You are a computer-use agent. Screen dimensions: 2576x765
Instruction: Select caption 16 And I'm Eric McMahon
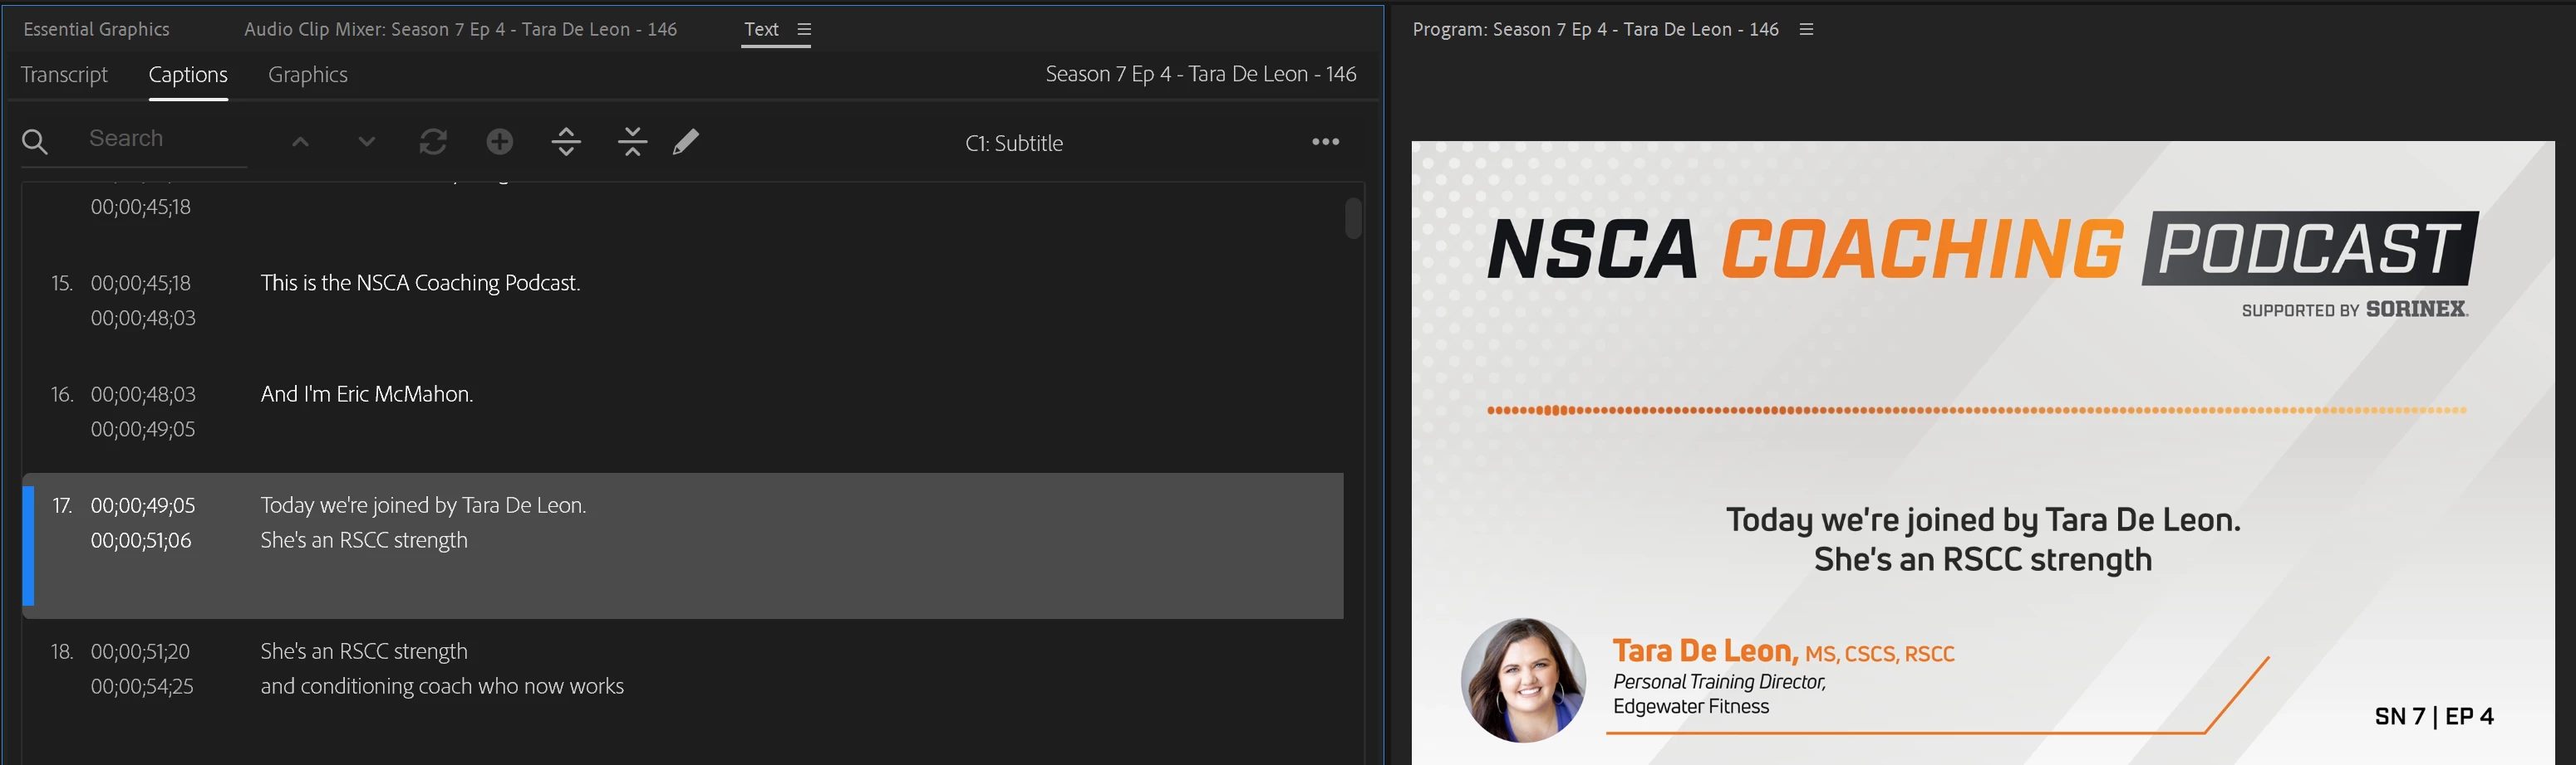(366, 393)
